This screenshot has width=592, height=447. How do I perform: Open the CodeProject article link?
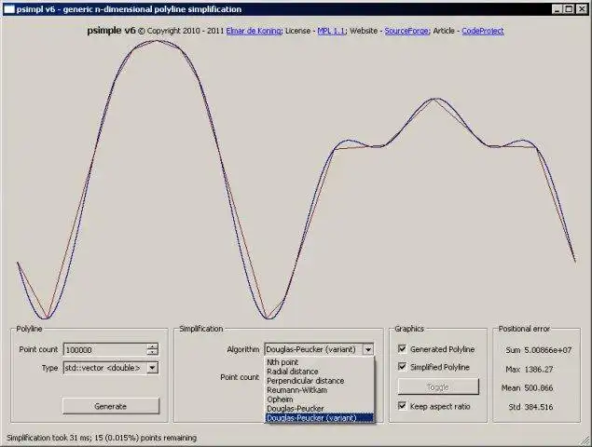click(x=483, y=31)
